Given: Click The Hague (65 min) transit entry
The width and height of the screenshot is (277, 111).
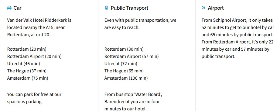Looking at the screenshot, I should (124, 71).
